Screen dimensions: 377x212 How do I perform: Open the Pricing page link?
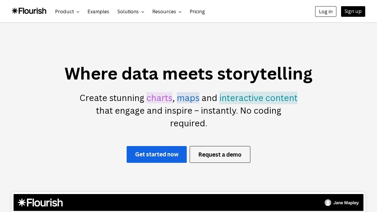tap(197, 11)
